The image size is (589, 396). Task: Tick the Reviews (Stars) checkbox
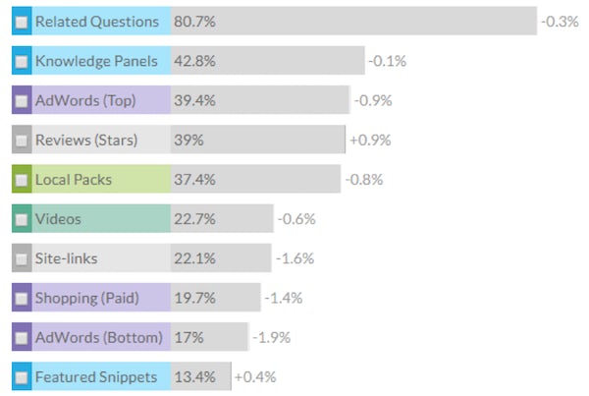pos(22,141)
